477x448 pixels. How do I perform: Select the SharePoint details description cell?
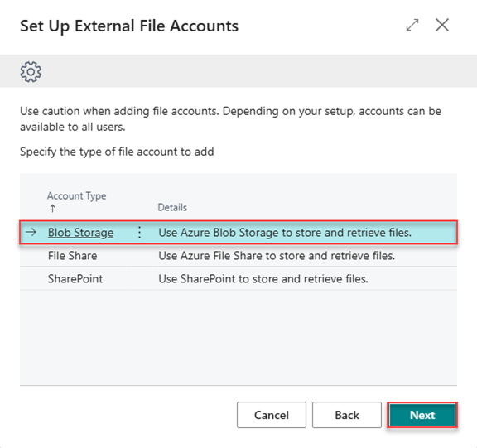(263, 279)
